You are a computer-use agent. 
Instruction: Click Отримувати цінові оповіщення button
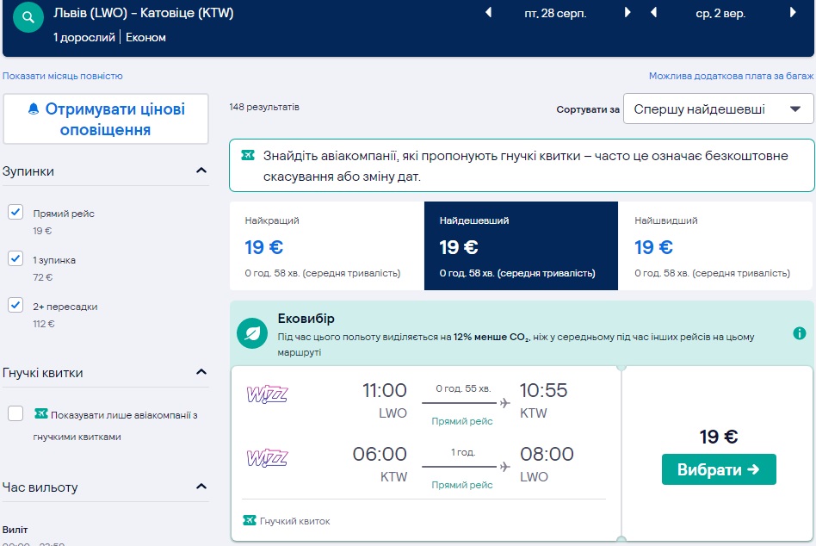106,120
